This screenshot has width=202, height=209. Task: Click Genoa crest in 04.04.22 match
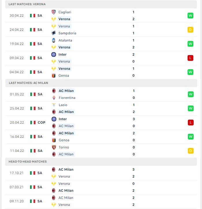click(x=54, y=76)
